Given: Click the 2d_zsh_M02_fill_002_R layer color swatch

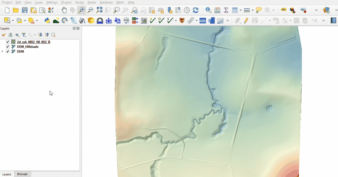Looking at the screenshot, I should (13, 42).
